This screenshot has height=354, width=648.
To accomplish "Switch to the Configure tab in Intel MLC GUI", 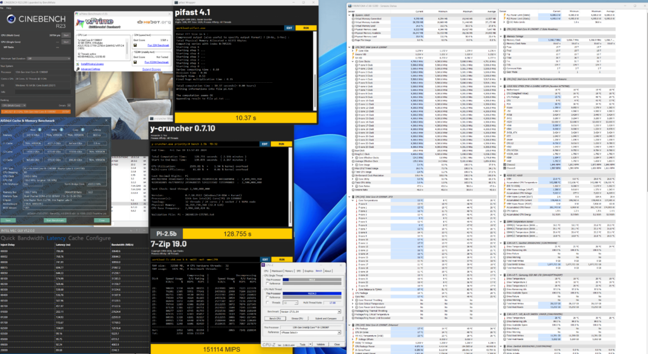I will tap(98, 238).
